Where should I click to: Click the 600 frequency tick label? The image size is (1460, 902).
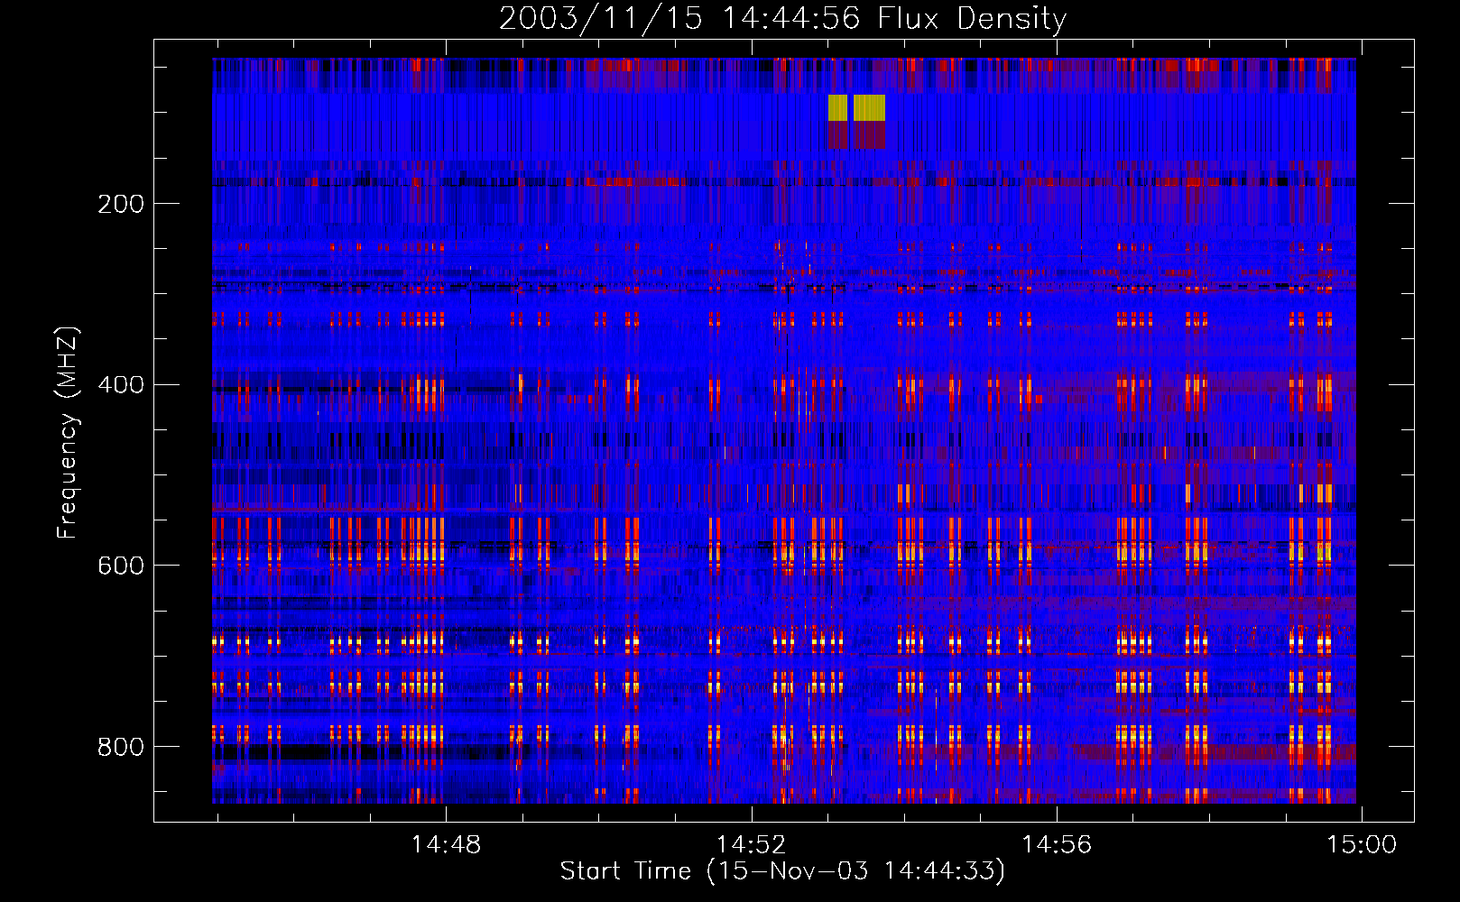[121, 566]
